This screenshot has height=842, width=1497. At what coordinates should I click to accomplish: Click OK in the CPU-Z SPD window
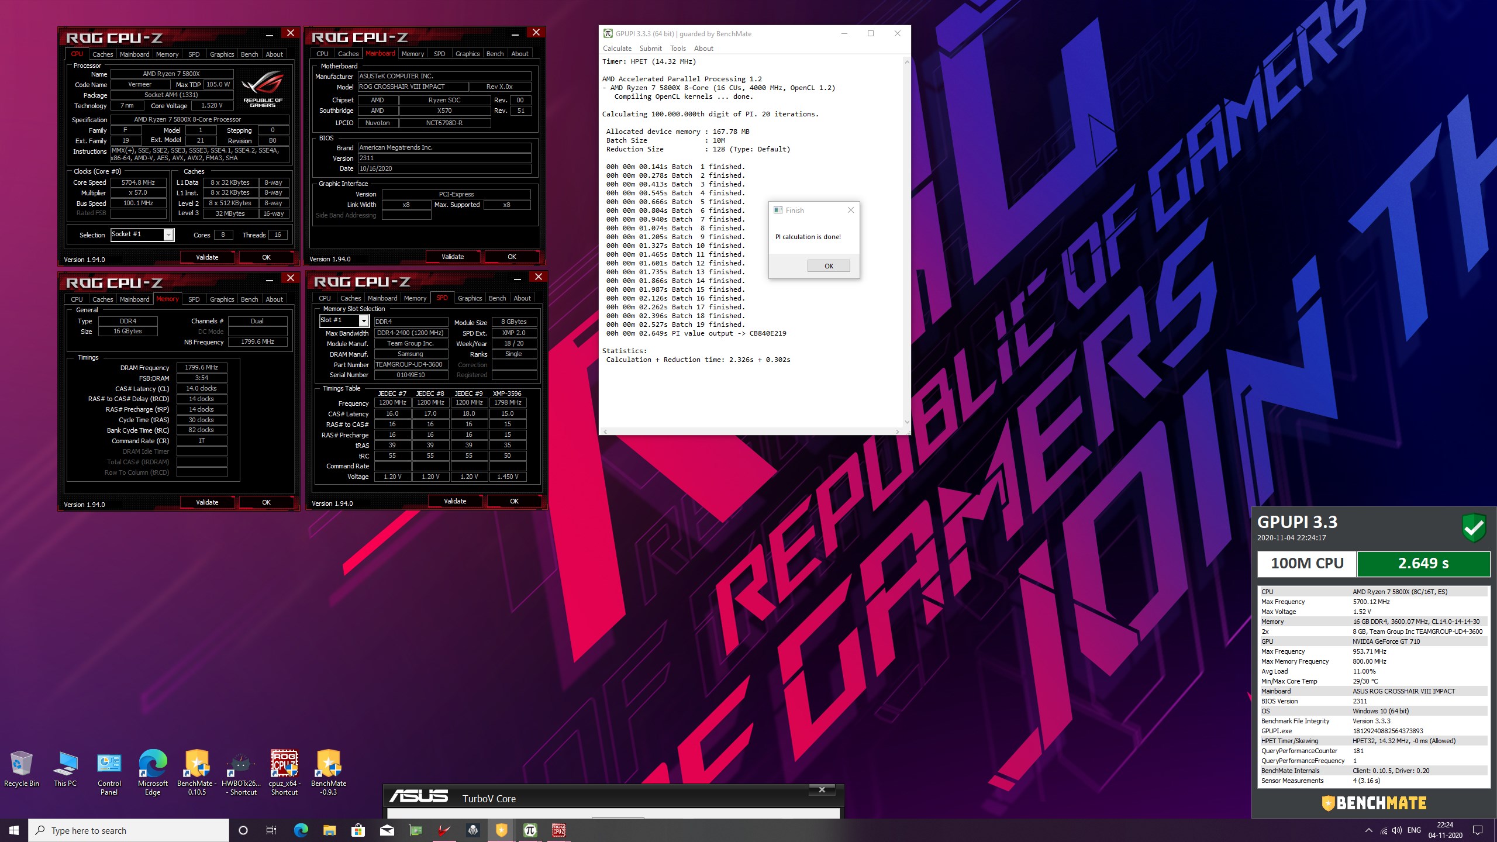point(514,501)
